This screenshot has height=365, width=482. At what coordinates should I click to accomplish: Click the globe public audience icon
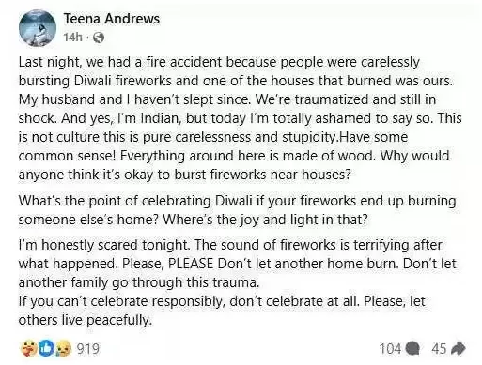pos(99,38)
